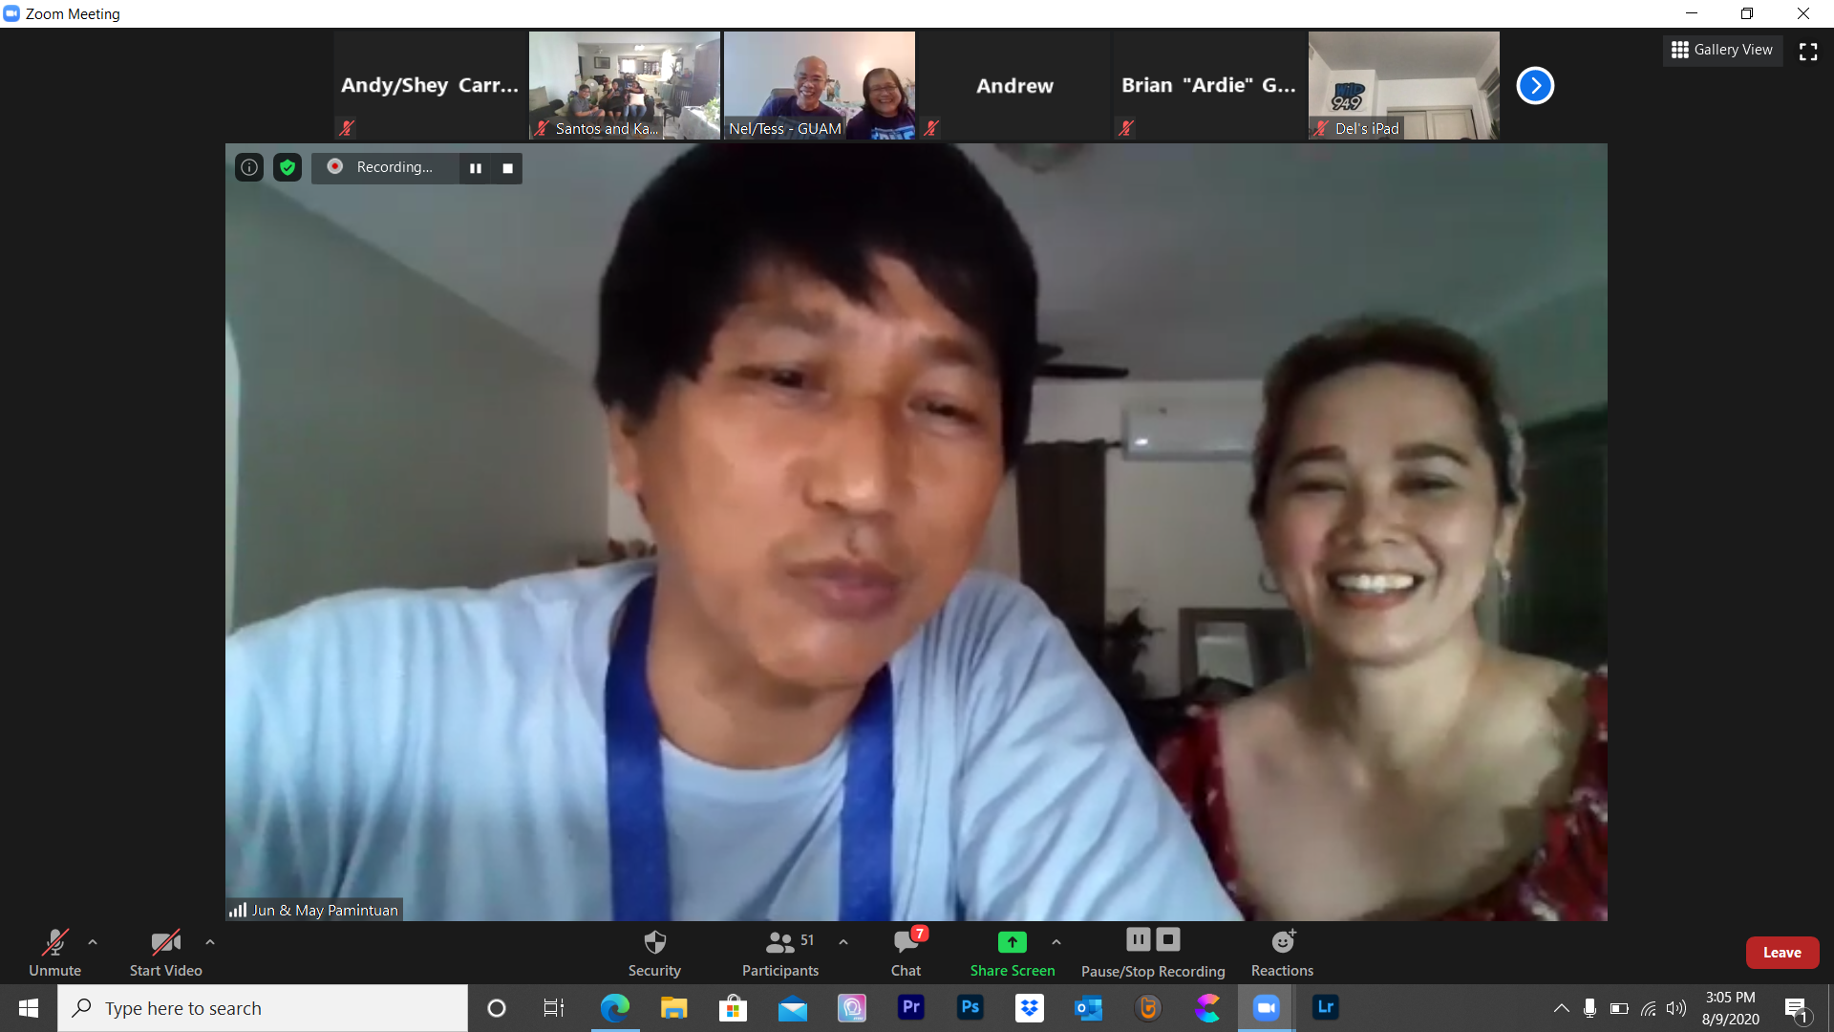
Task: Show next participants with blue arrow
Action: 1535,86
